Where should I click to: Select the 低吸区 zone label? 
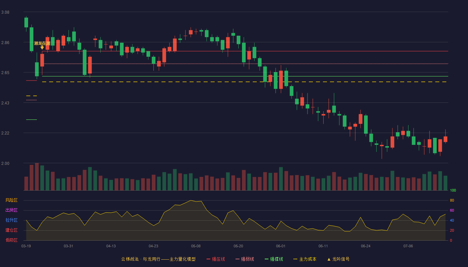11,240
